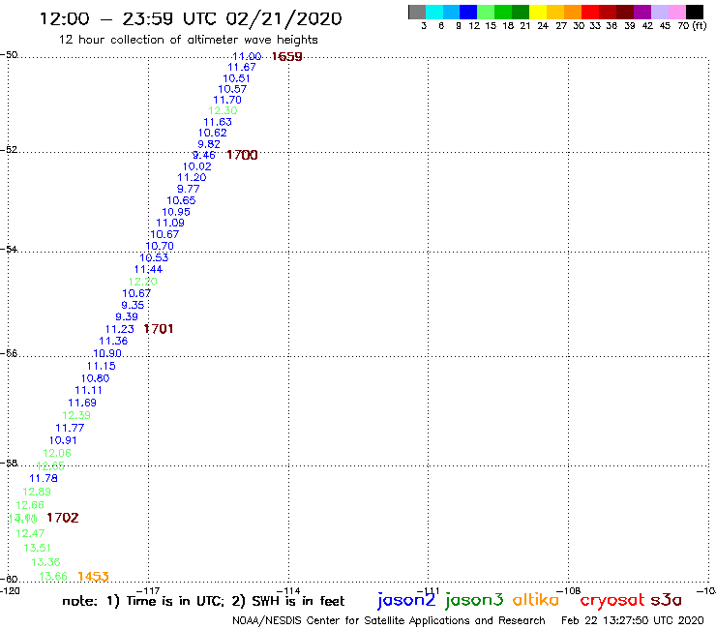The height and width of the screenshot is (629, 716).
Task: Select the wave height value 9.39
Action: click(127, 317)
